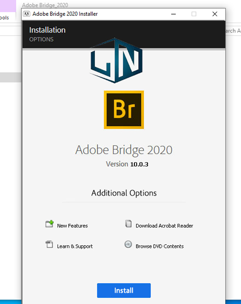Click the yellow Br Bridge logo
The height and width of the screenshot is (304, 241).
click(124, 109)
